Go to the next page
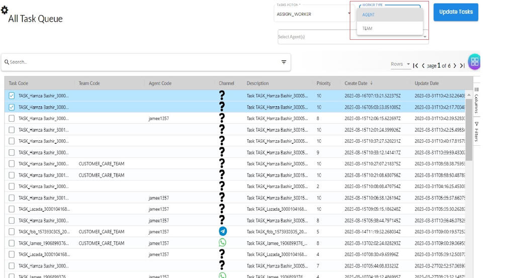The height and width of the screenshot is (278, 515). pyautogui.click(x=455, y=66)
